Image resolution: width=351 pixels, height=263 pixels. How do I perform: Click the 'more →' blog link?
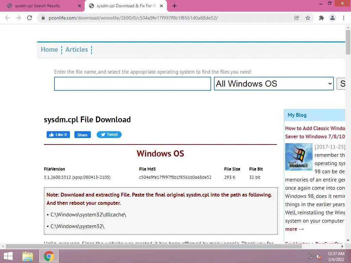pyautogui.click(x=294, y=229)
